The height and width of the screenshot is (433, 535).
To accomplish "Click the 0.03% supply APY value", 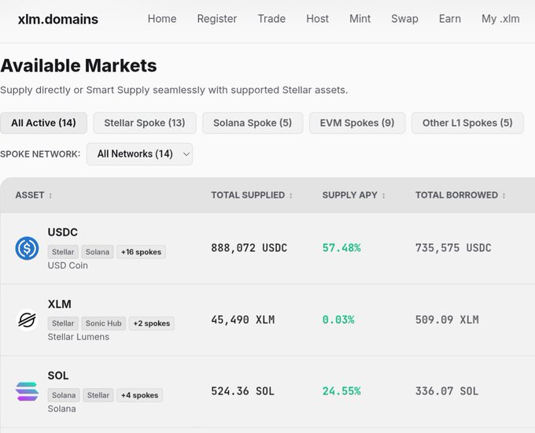I will (x=338, y=320).
